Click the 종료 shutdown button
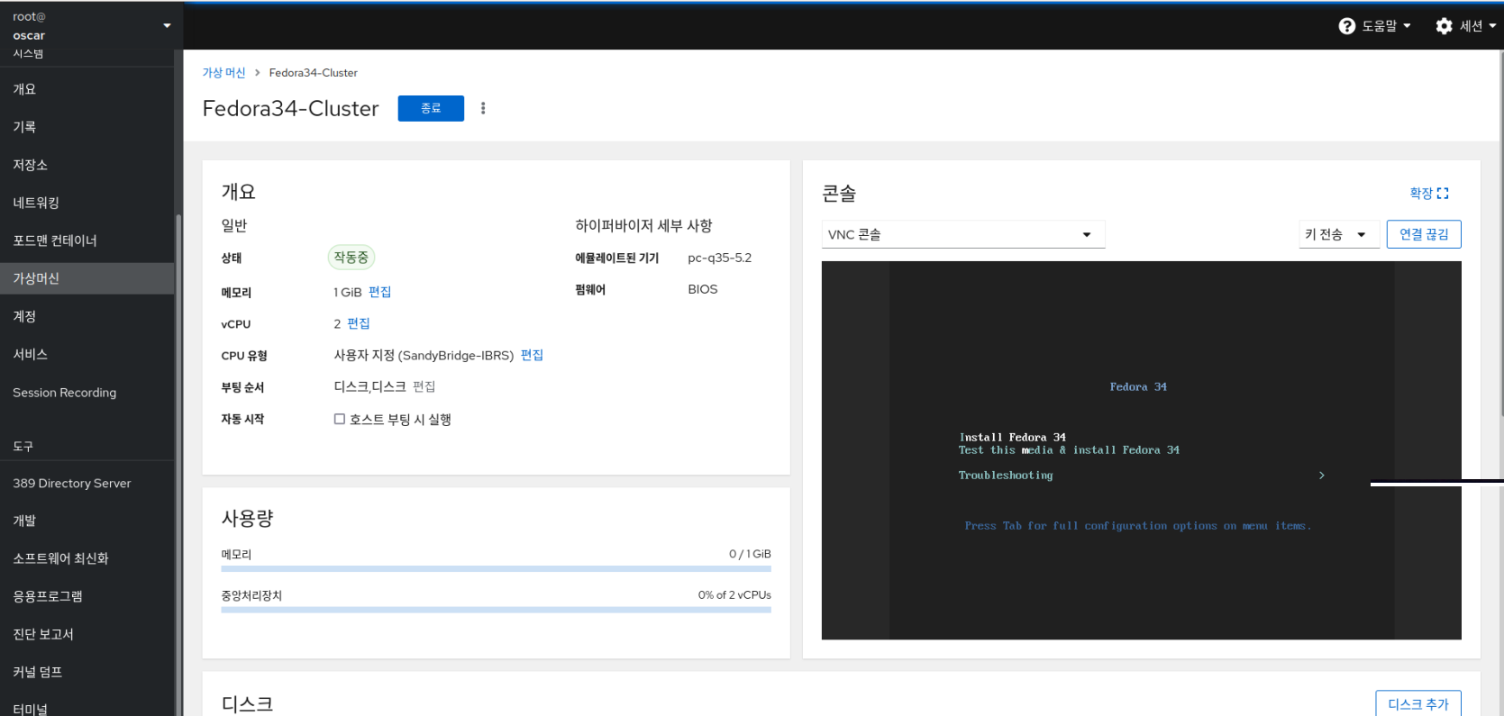1504x716 pixels. tap(431, 108)
